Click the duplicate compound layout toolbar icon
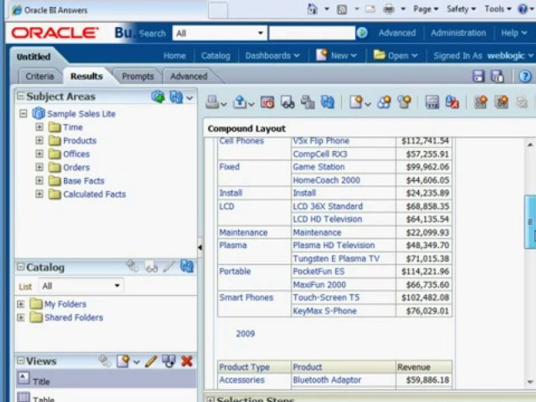 pyautogui.click(x=308, y=102)
